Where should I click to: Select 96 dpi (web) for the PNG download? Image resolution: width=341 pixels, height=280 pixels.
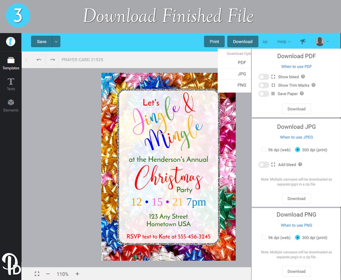click(264, 238)
